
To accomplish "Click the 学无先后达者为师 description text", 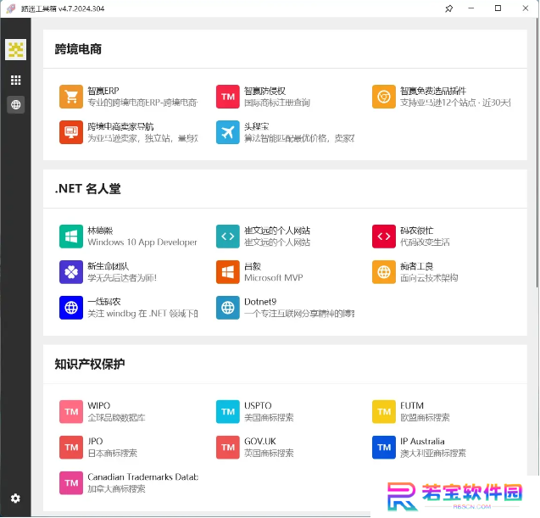I will (122, 277).
